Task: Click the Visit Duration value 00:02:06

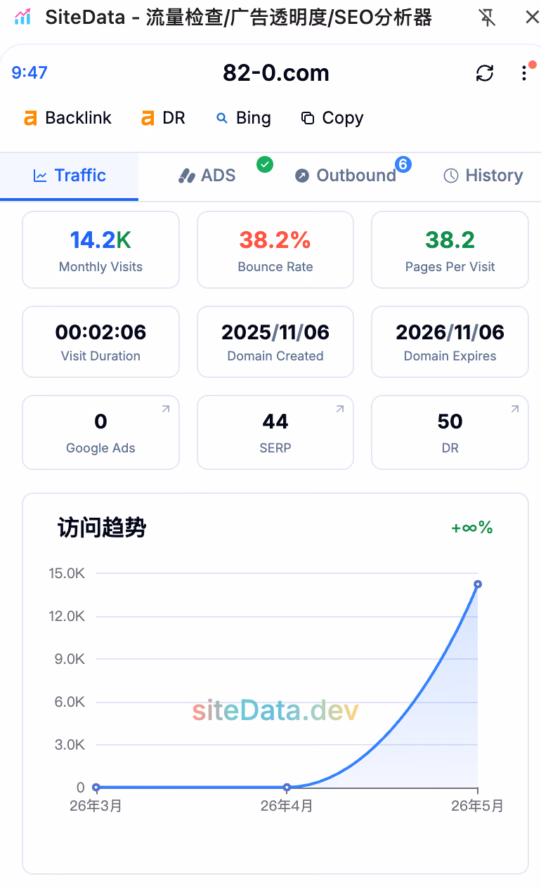Action: (100, 332)
